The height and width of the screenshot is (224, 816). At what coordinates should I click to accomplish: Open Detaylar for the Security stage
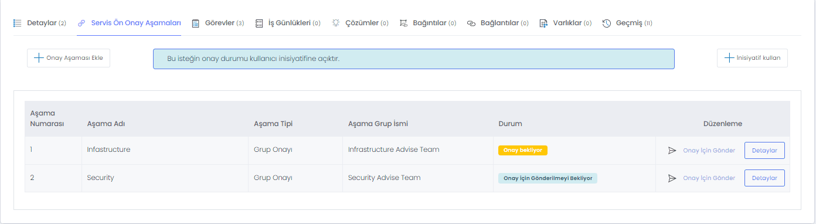[764, 178]
